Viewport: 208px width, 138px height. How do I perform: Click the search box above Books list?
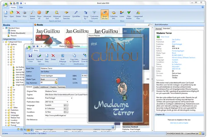(x=137, y=25)
